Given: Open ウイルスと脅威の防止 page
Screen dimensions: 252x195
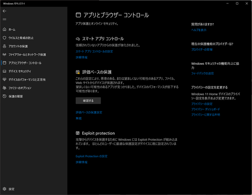Looking at the screenshot, I should [x=21, y=38].
